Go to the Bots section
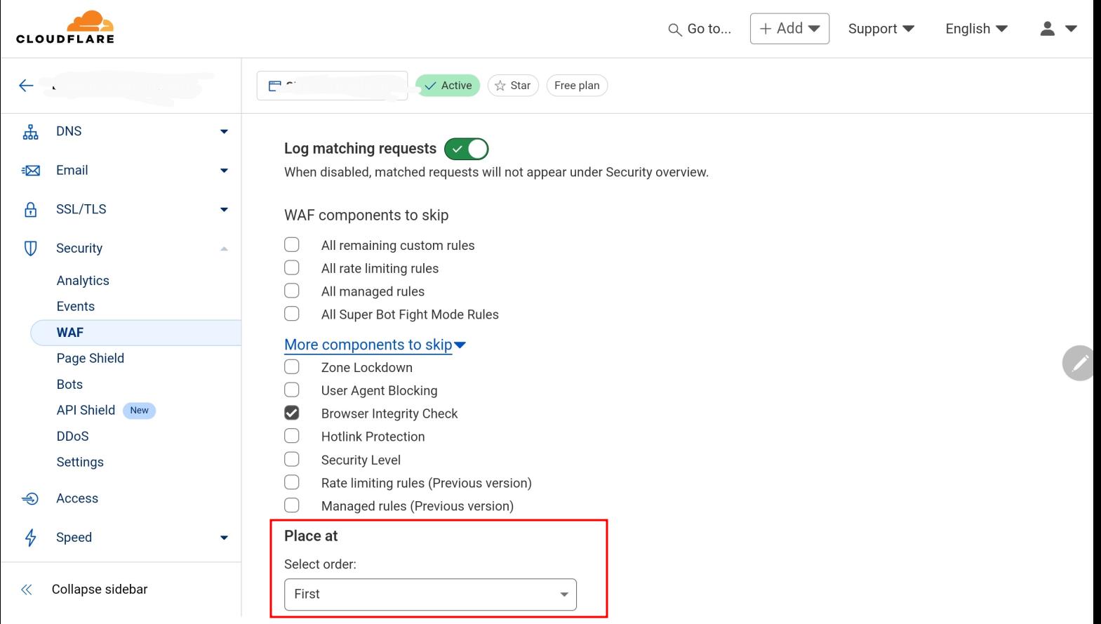The image size is (1101, 624). [69, 384]
